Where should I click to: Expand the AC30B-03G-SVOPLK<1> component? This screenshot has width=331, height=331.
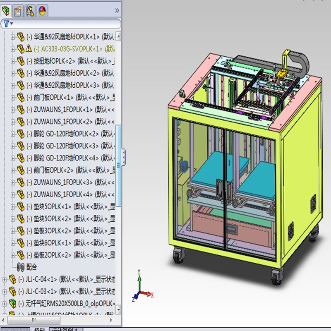13,49
